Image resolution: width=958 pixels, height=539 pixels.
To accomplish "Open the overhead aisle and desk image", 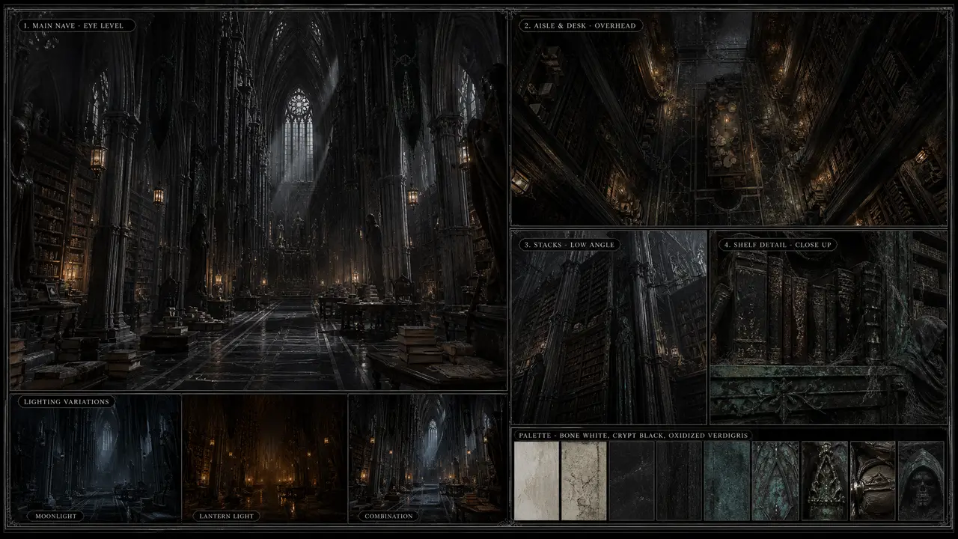I will [x=729, y=118].
